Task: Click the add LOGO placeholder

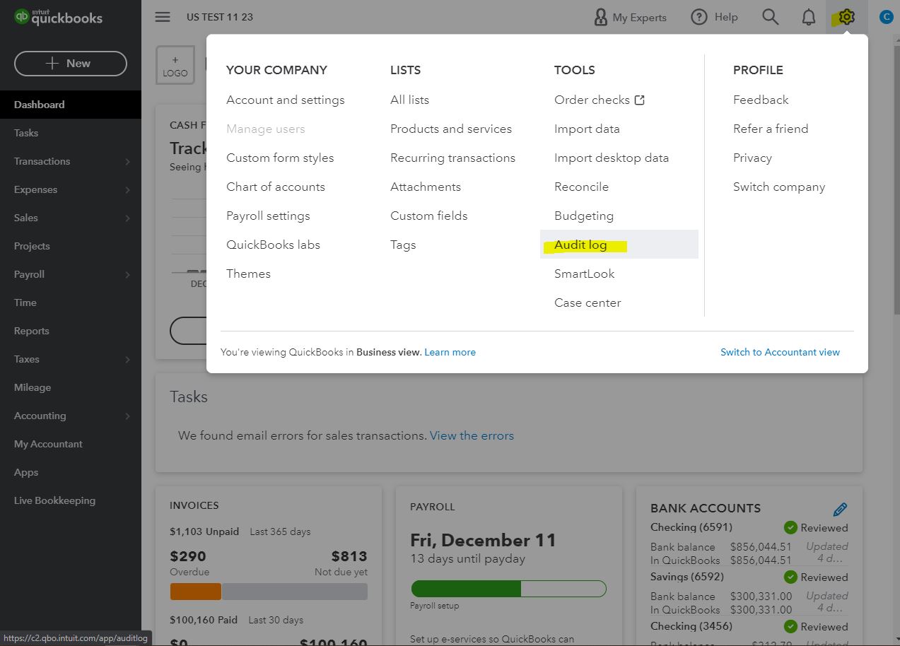Action: click(175, 66)
